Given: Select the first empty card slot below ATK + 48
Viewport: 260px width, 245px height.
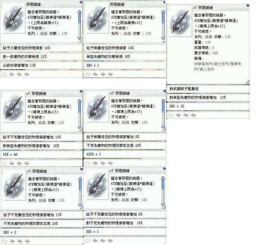Looking at the screenshot, I should click(x=4, y=163).
